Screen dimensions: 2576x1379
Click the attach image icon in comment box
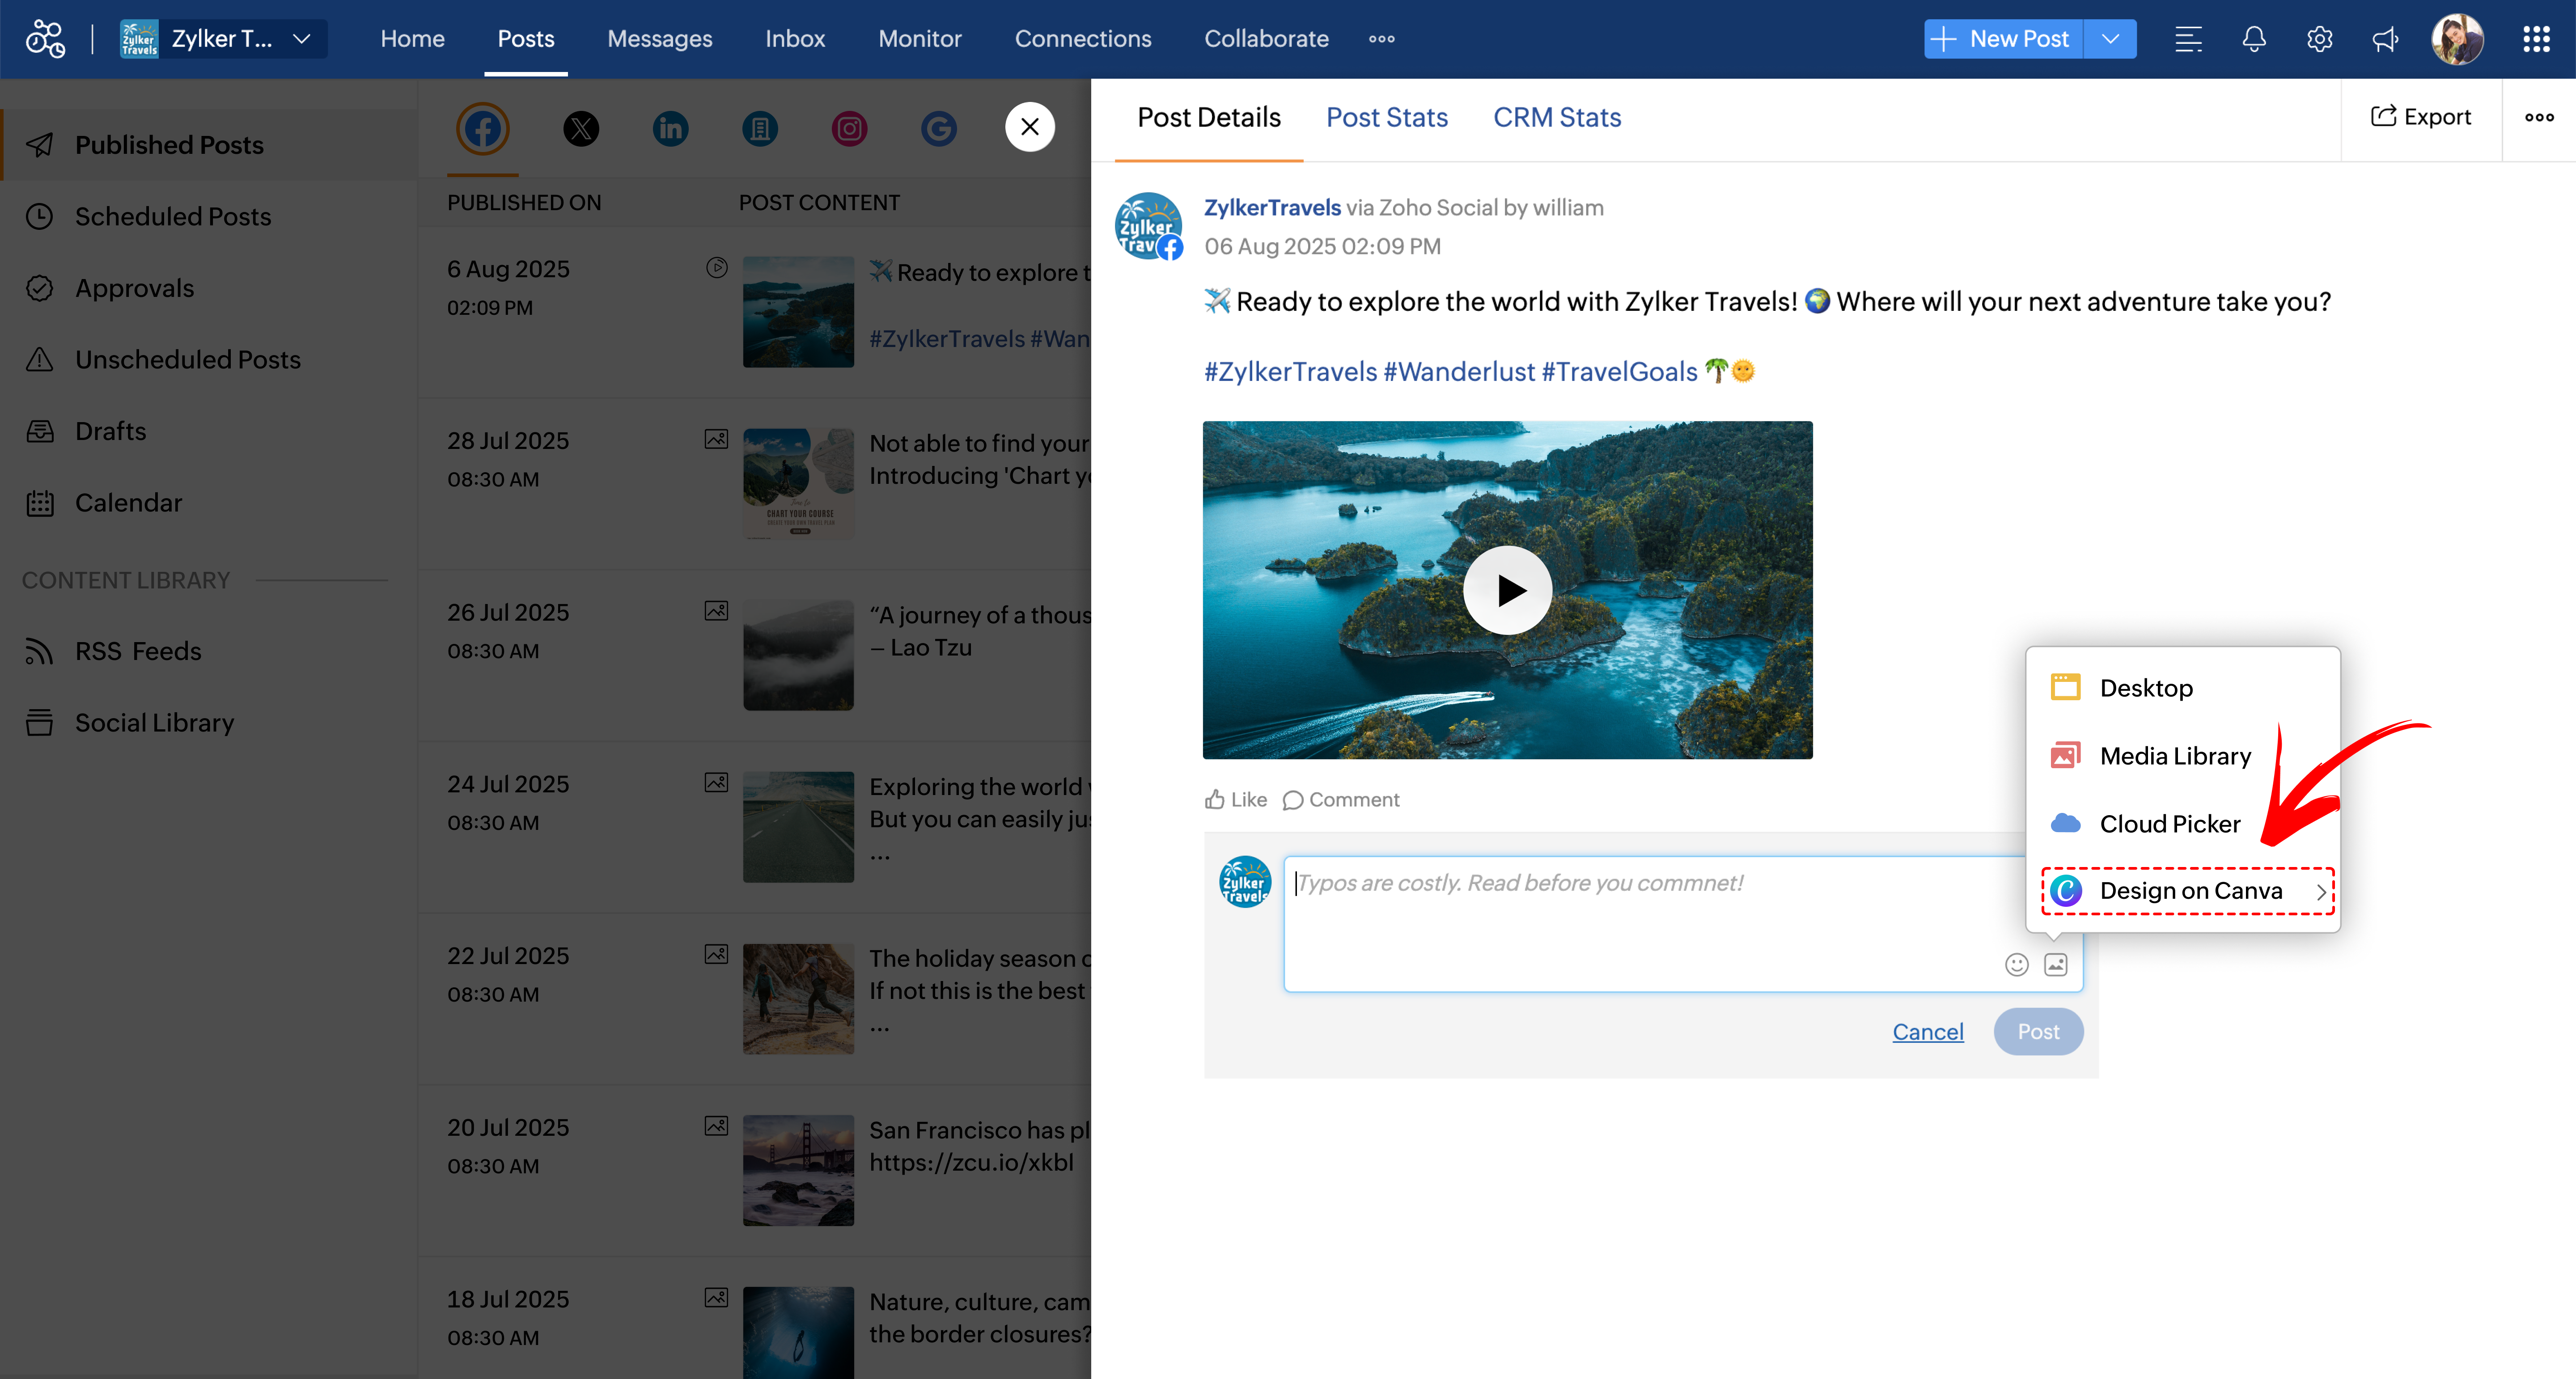[x=2055, y=964]
